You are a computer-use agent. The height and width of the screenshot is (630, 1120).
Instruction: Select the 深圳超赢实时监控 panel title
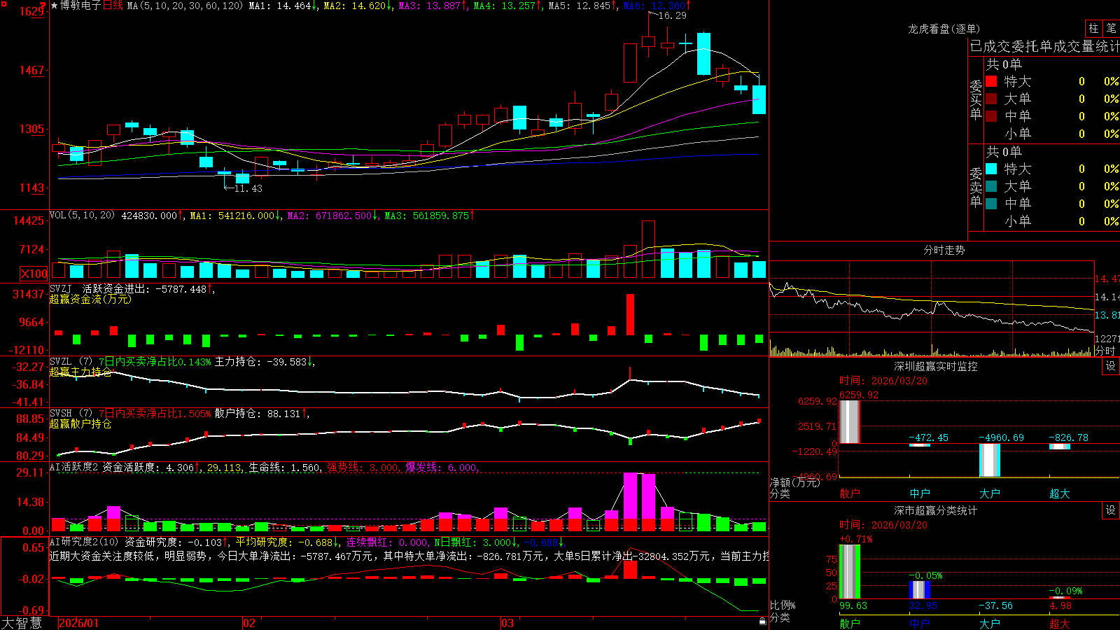[935, 366]
